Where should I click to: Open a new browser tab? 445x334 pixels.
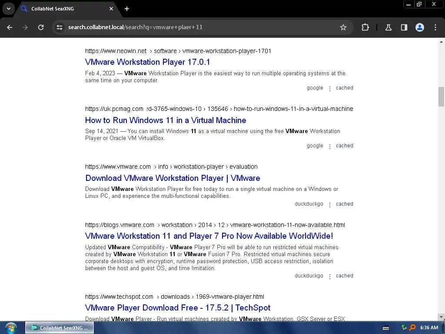(x=127, y=9)
